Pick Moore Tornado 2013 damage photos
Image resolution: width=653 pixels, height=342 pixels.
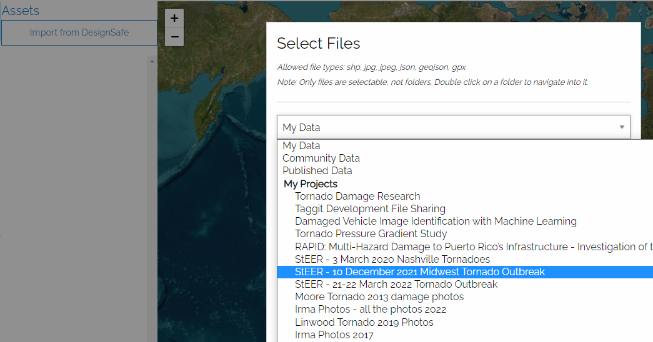[x=379, y=296]
